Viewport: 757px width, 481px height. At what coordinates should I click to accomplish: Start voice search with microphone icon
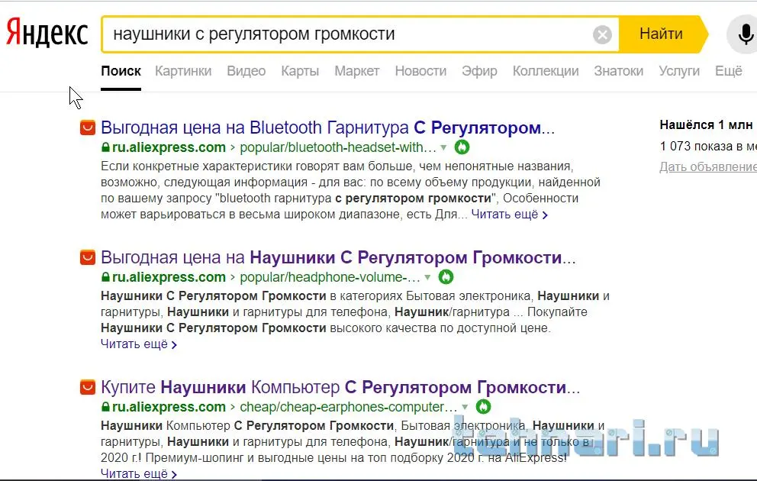(745, 34)
